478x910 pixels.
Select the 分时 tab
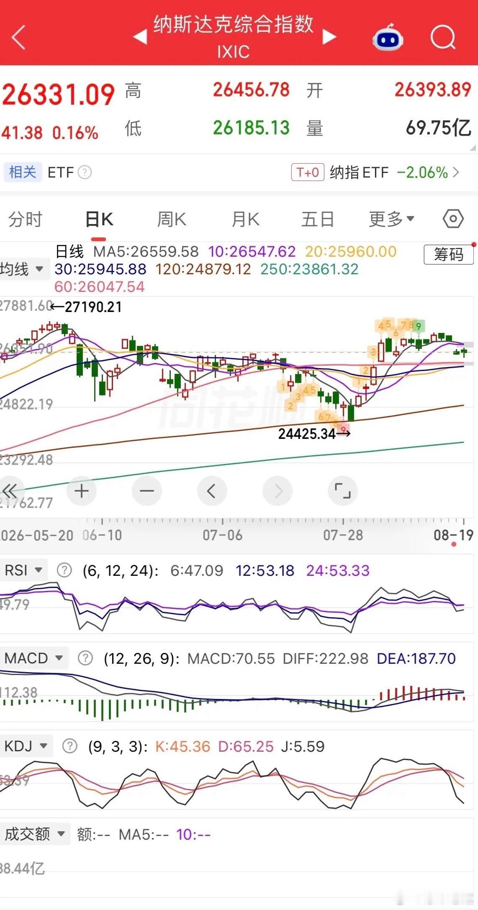pos(25,219)
